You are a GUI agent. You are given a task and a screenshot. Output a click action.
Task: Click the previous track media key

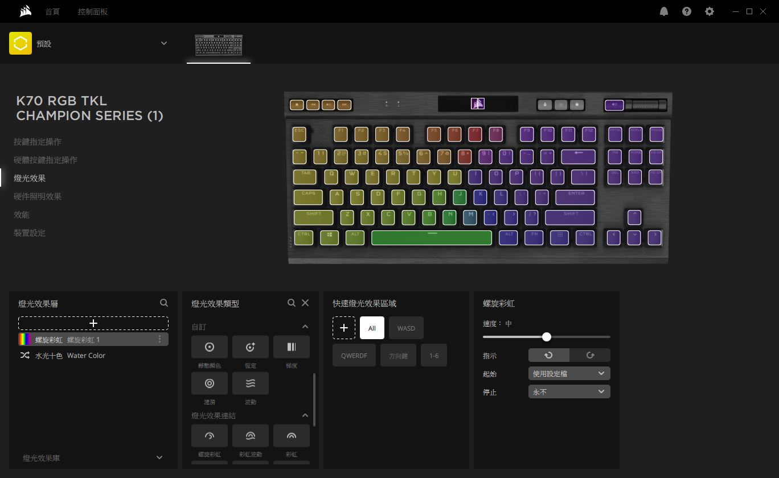click(x=313, y=105)
